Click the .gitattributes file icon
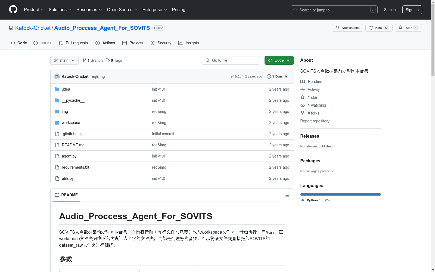Viewport: 435px width, 272px height. [57, 134]
